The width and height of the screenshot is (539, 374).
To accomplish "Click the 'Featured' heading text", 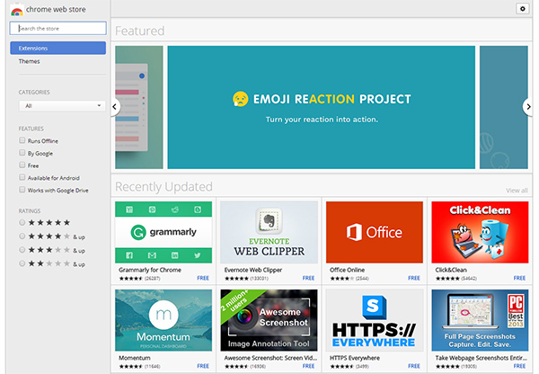I will tap(139, 31).
